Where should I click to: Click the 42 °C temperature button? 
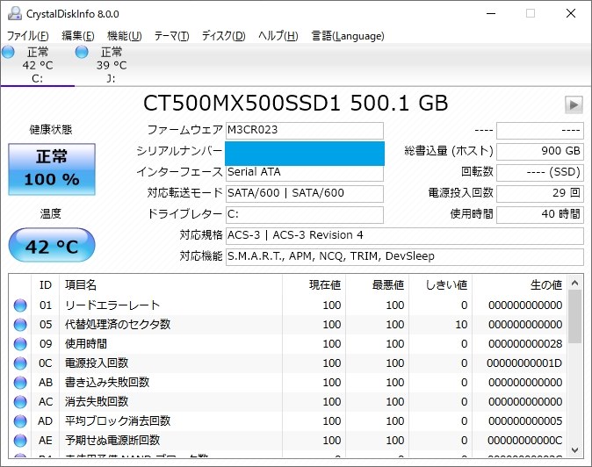pyautogui.click(x=52, y=245)
